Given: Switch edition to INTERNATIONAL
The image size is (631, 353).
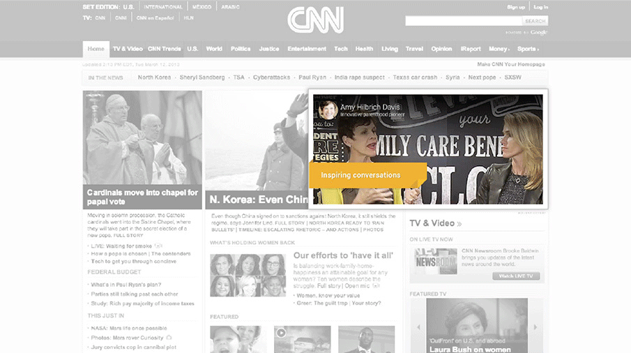Looking at the screenshot, I should 163,7.
